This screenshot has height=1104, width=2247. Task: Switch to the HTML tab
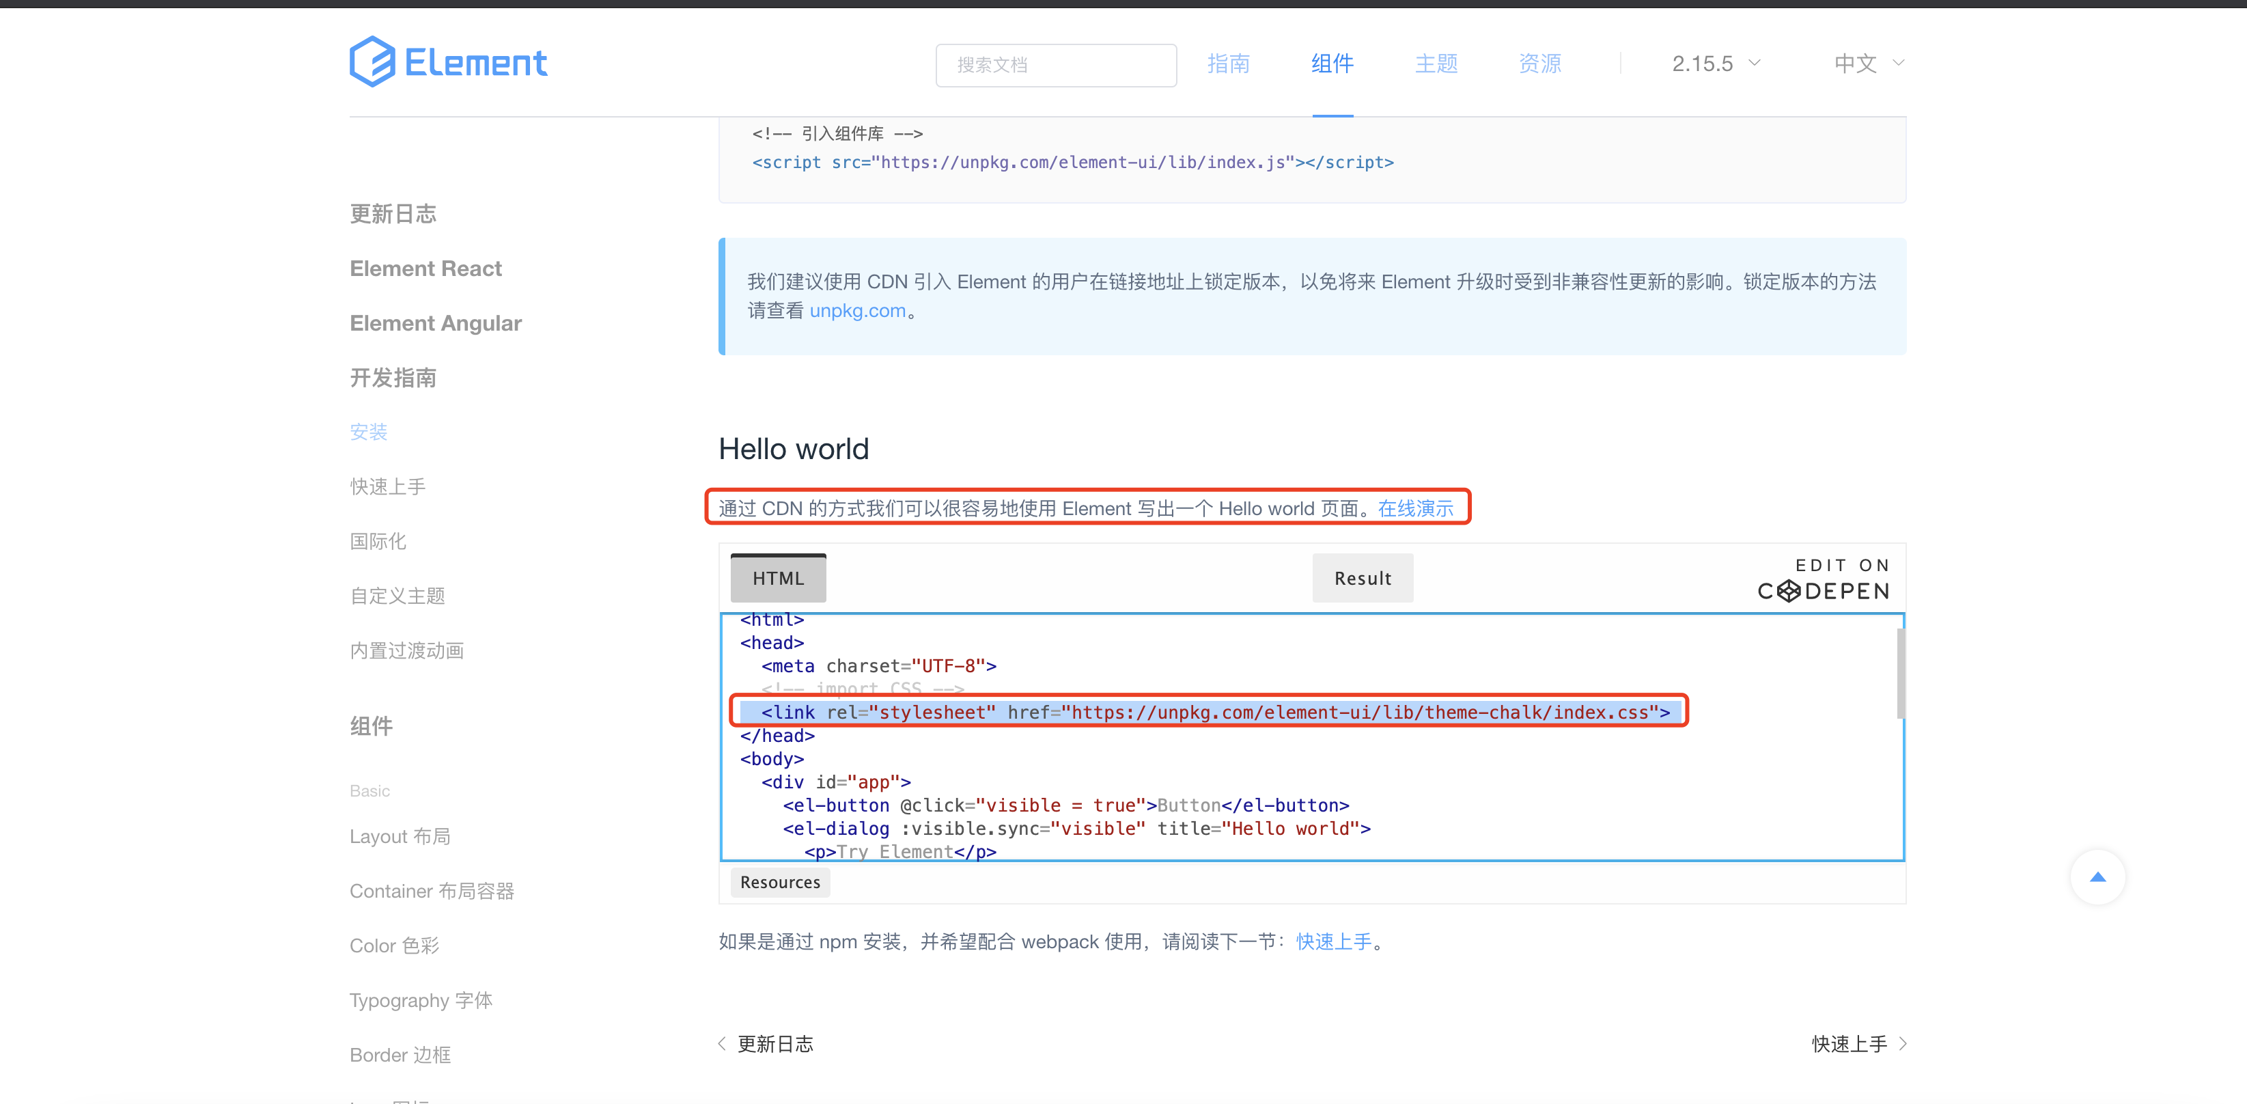point(777,577)
